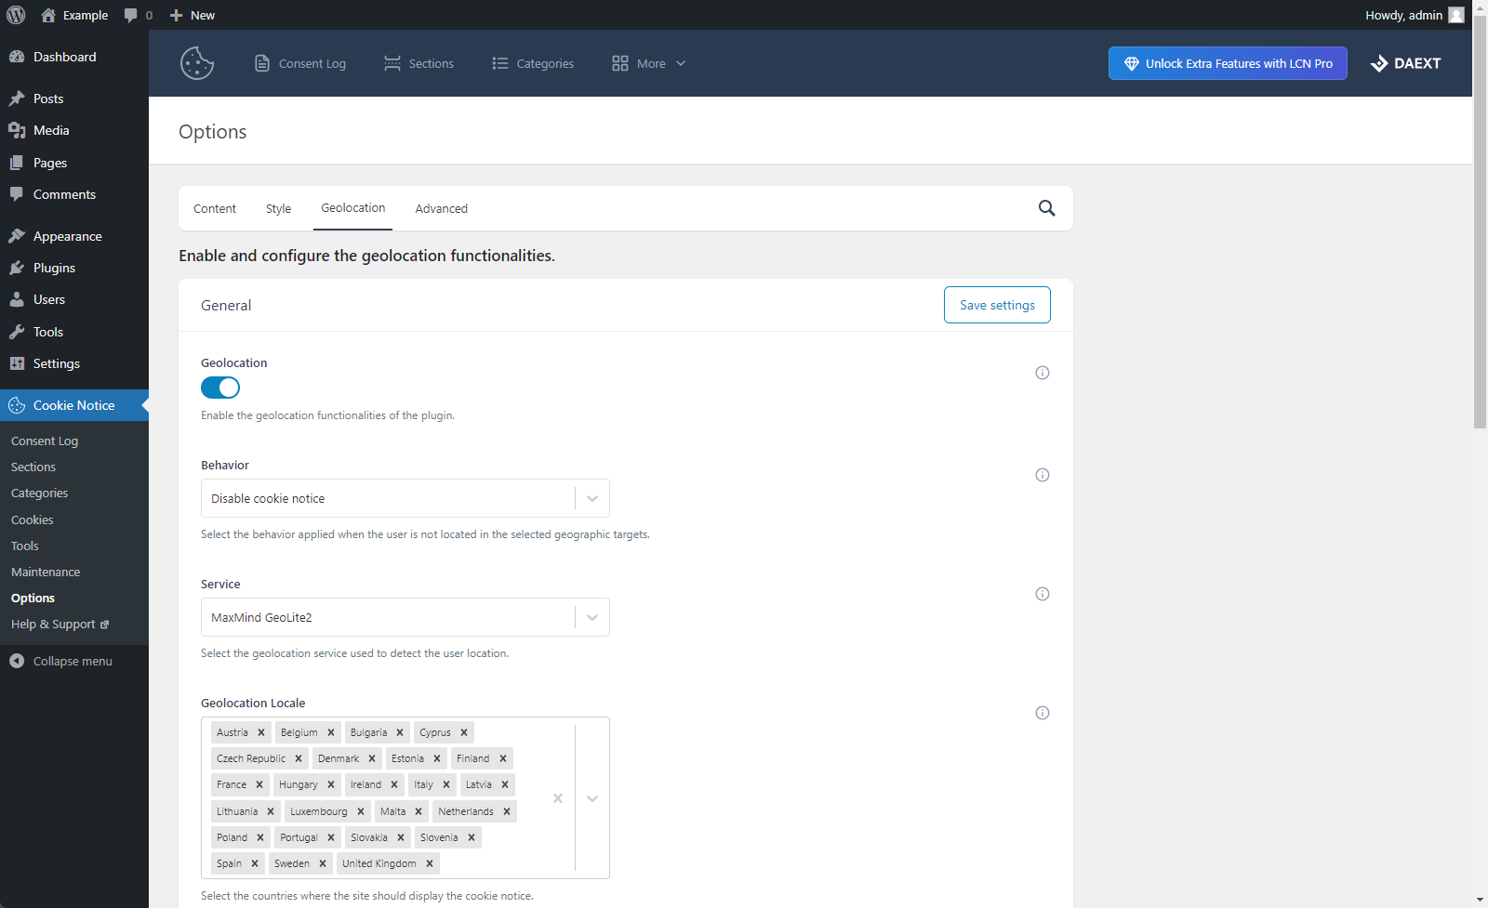Toggle the Geolocation switch off
1488x908 pixels.
(220, 388)
